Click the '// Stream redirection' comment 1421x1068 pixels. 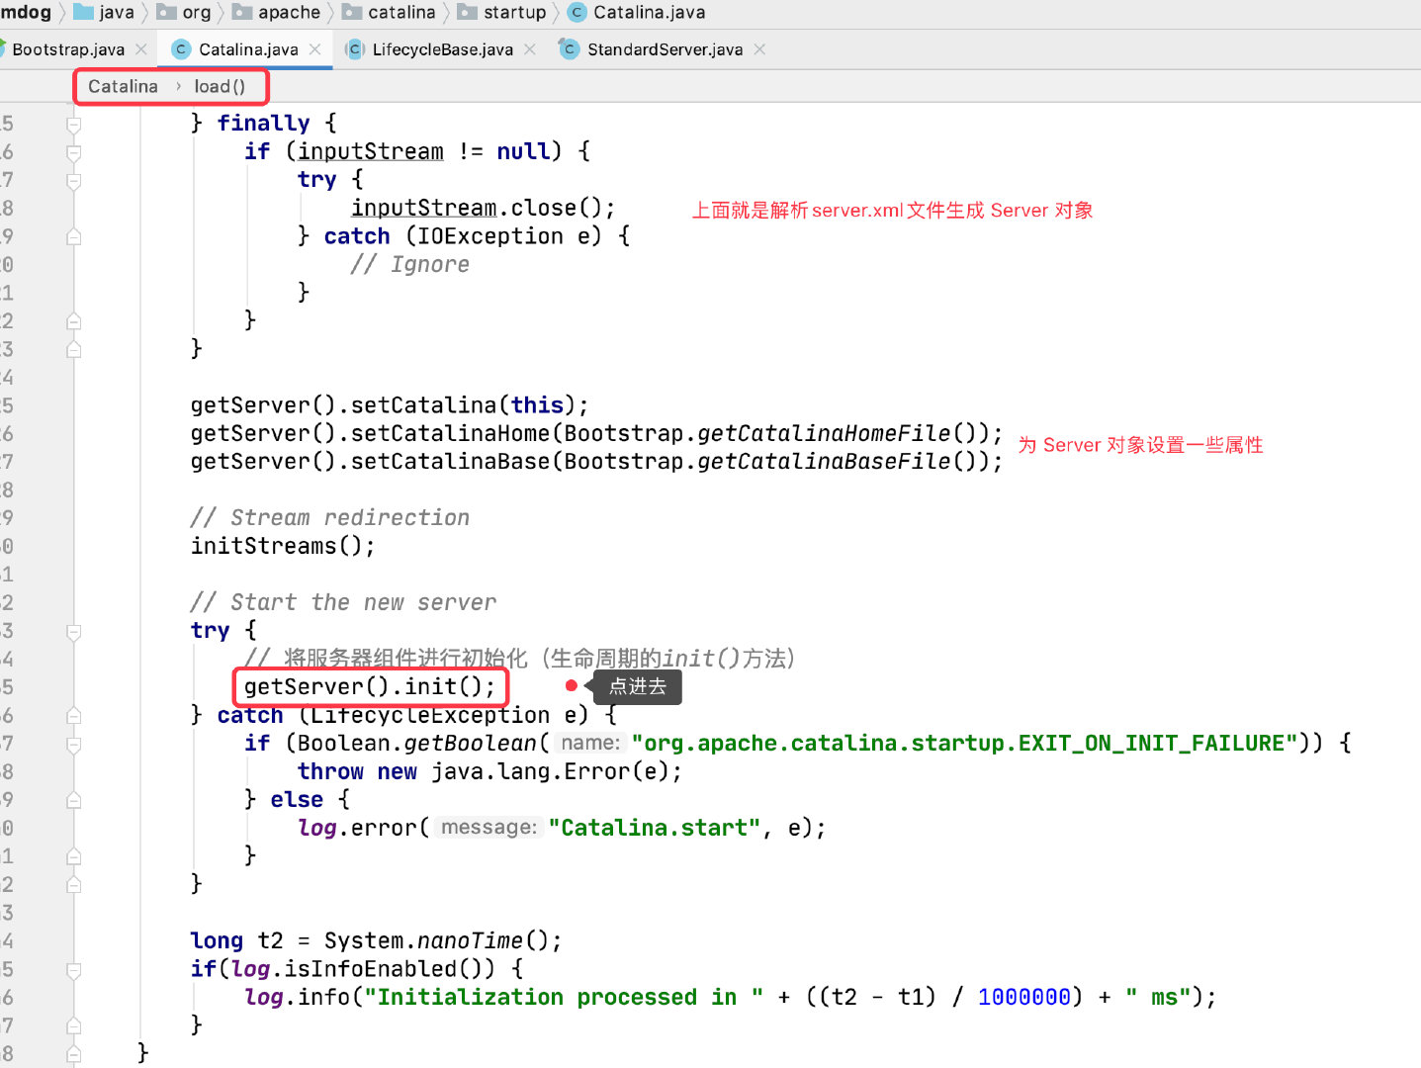tap(330, 517)
